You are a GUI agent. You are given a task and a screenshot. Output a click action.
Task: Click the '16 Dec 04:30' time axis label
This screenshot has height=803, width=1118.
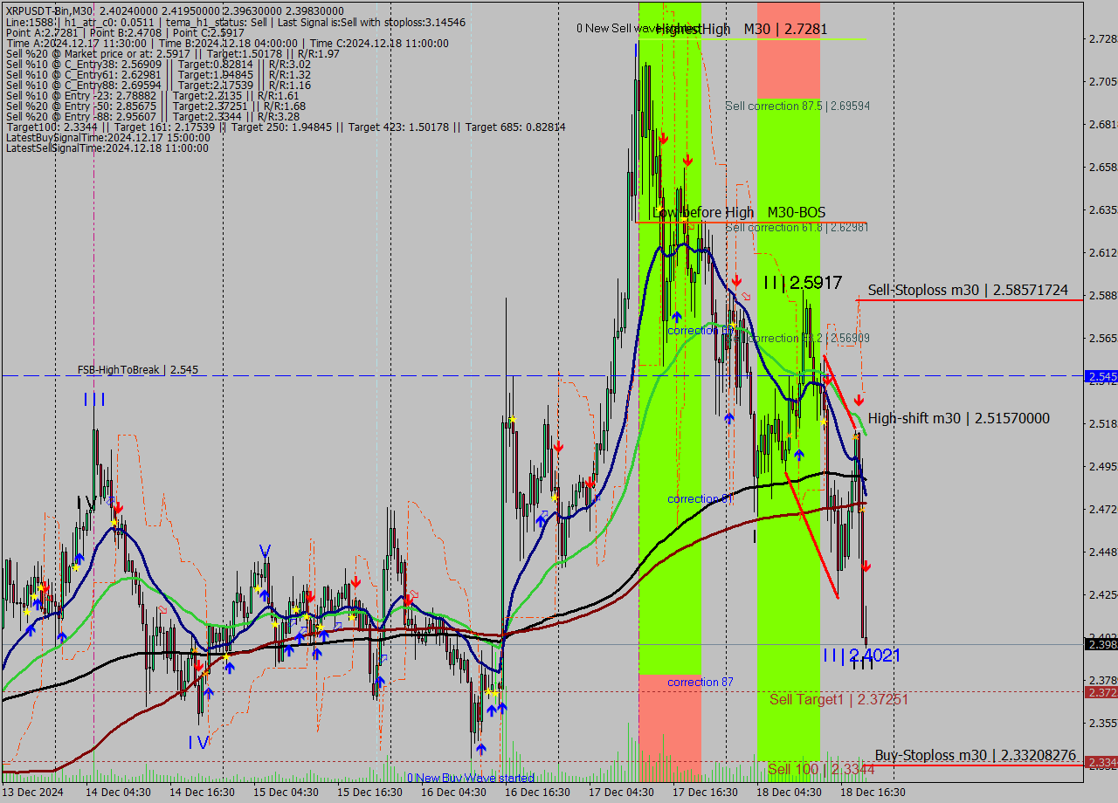(453, 793)
